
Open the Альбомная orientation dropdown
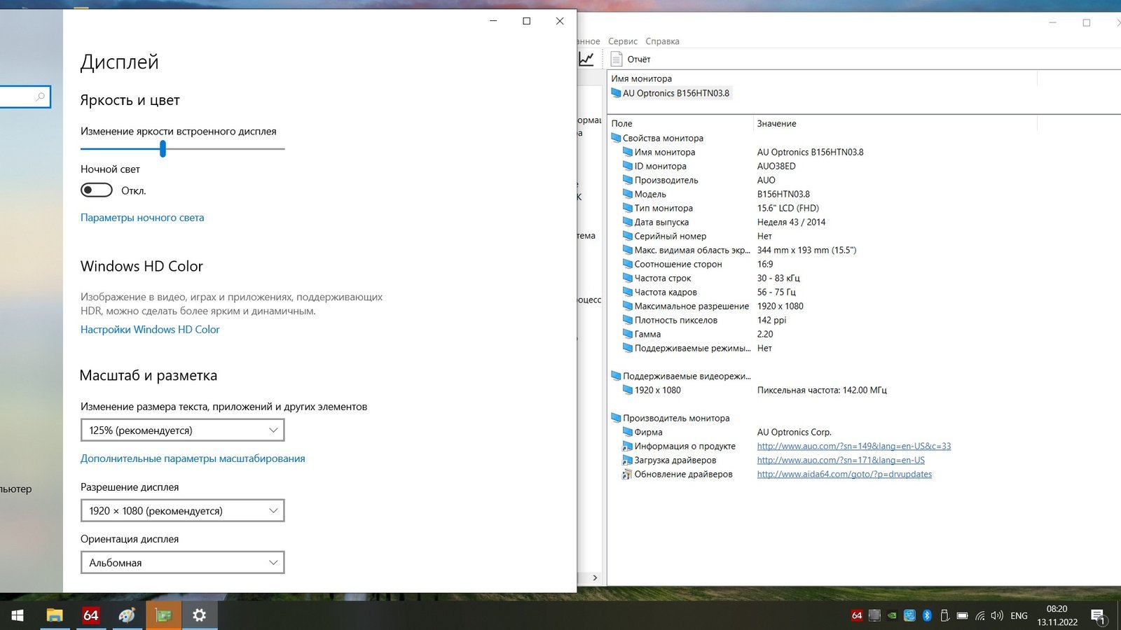182,563
